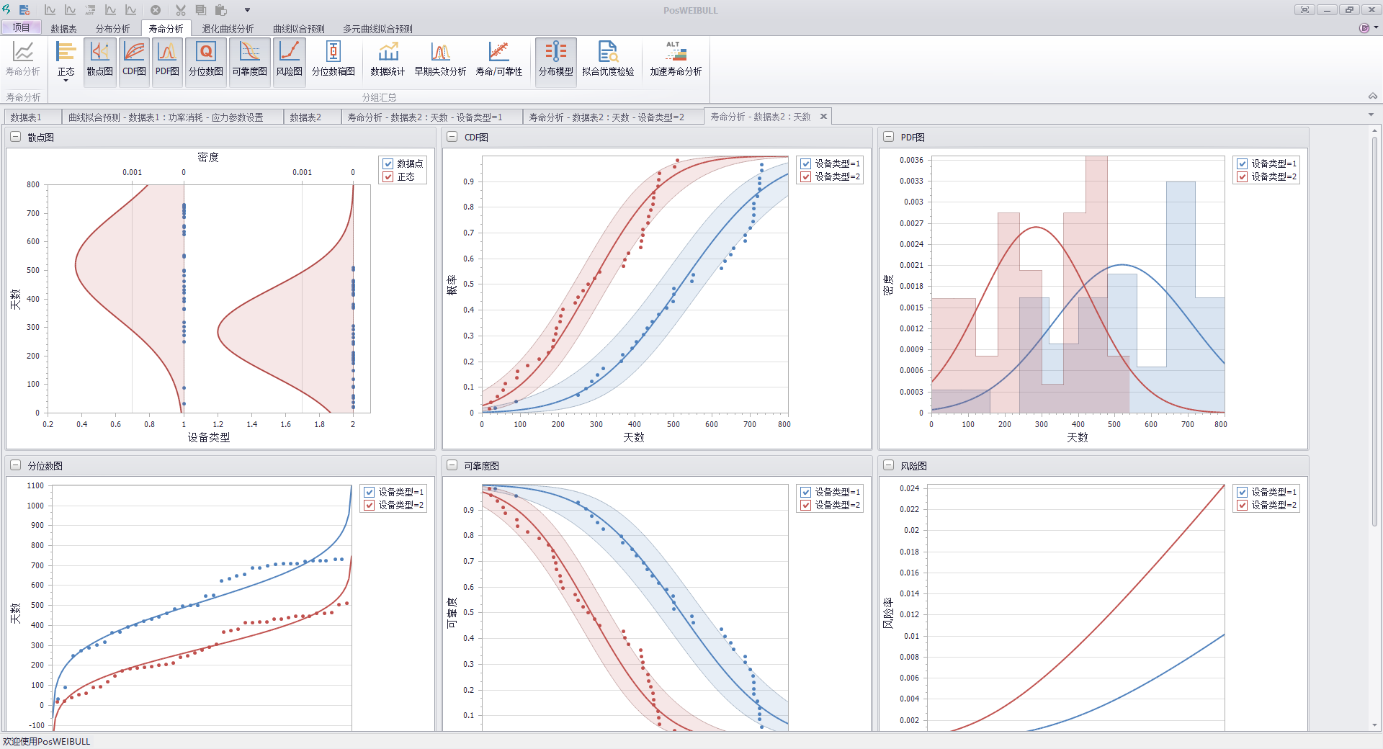The image size is (1383, 749).
Task: Toggle the CDF图 chart icon
Action: click(134, 62)
